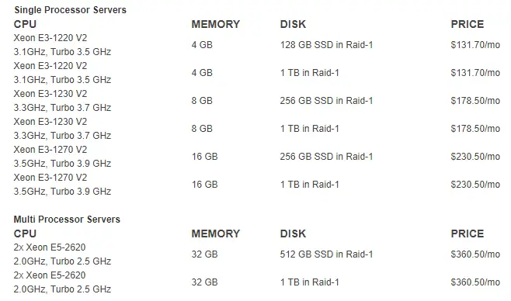This screenshot has height=301, width=511.
Task: Click the MEMORY column header in single processor table
Action: coord(215,24)
